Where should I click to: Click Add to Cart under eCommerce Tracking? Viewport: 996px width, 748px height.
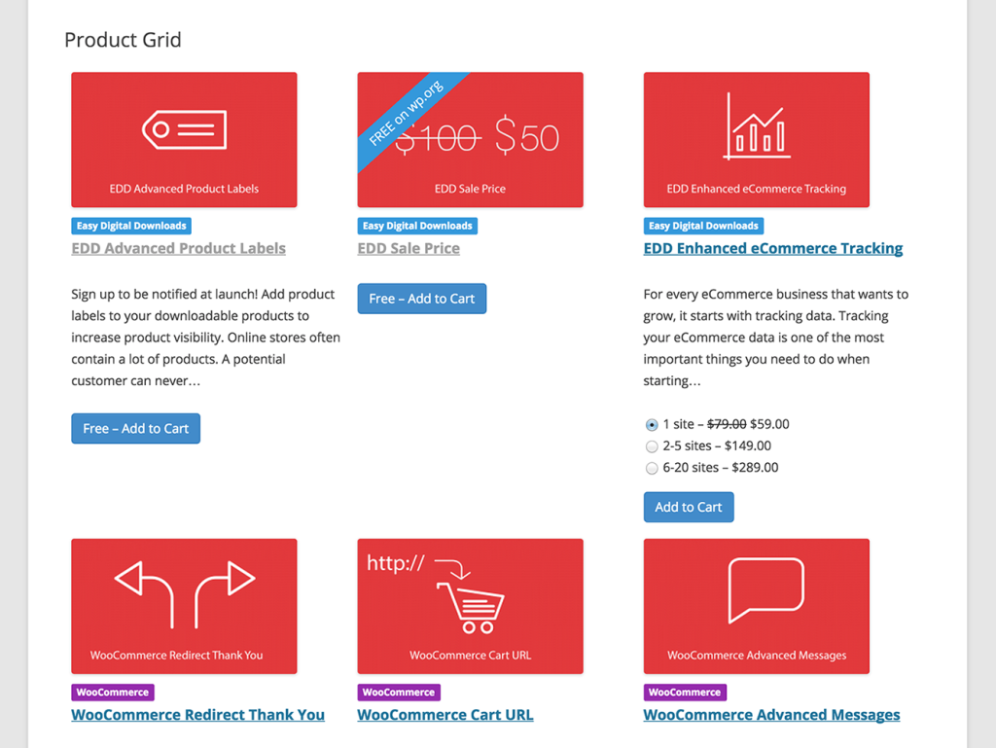(x=688, y=507)
